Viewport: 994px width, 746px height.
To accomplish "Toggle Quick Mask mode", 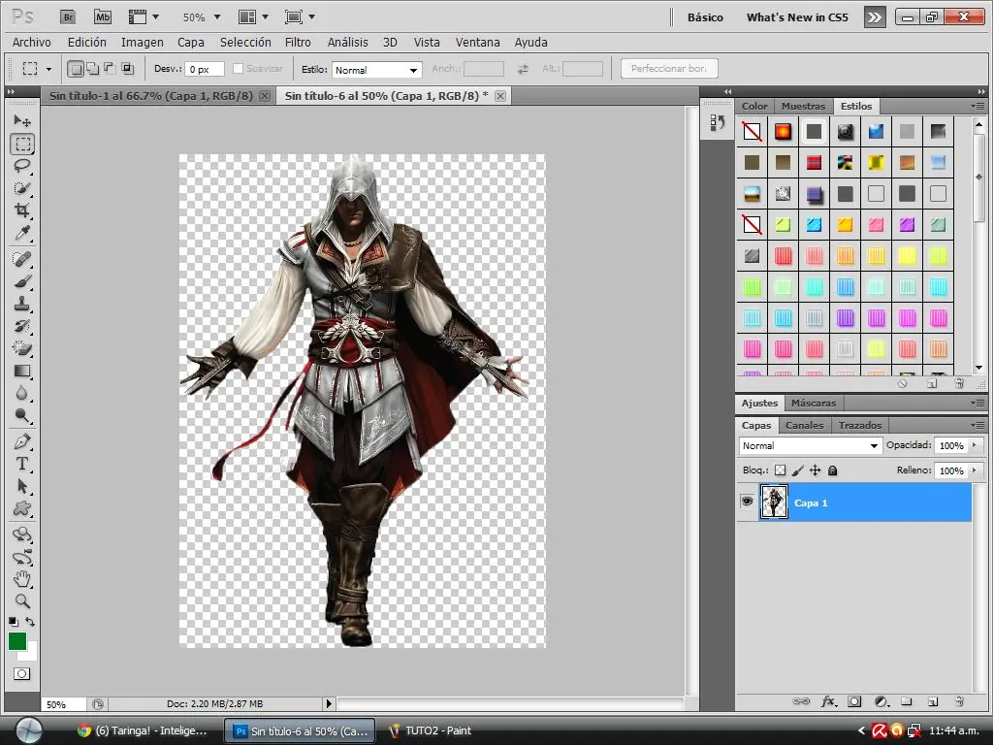I will 22,673.
